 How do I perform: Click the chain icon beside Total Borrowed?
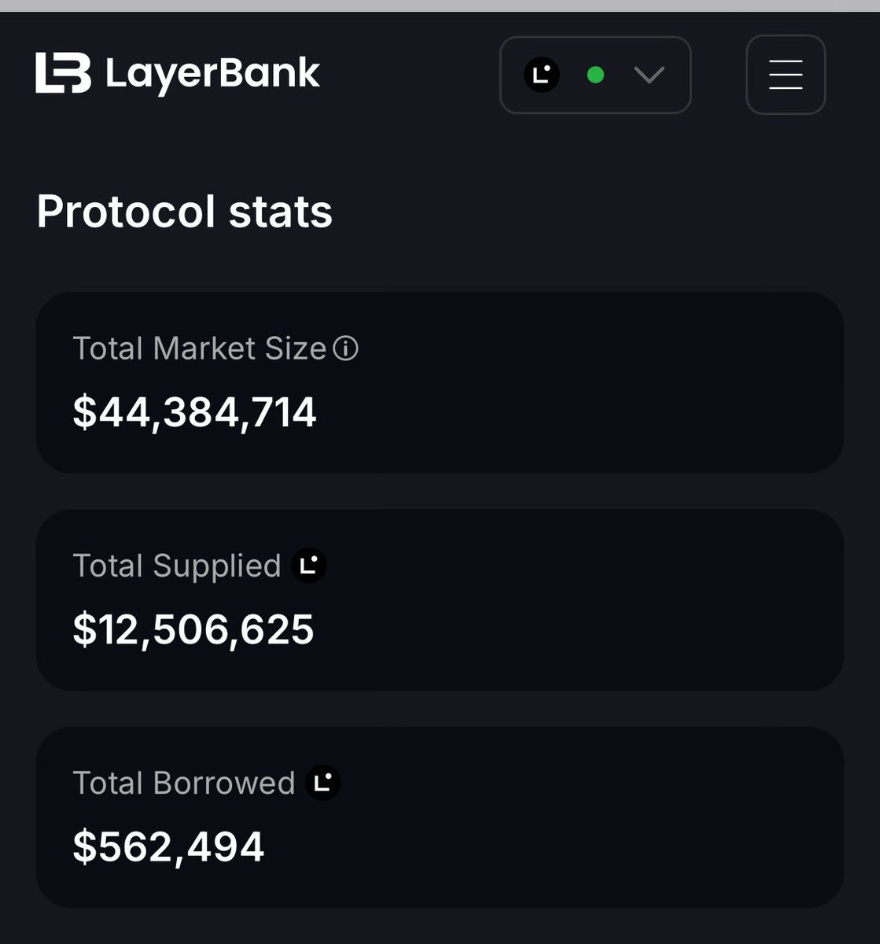point(322,783)
